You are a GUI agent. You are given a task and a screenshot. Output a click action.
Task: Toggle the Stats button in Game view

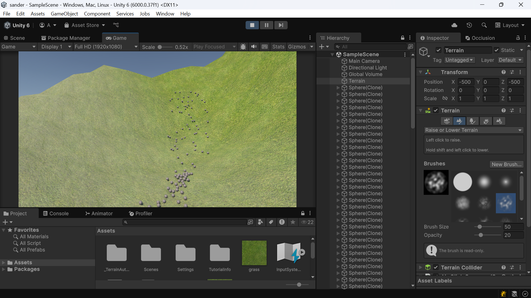pos(278,47)
